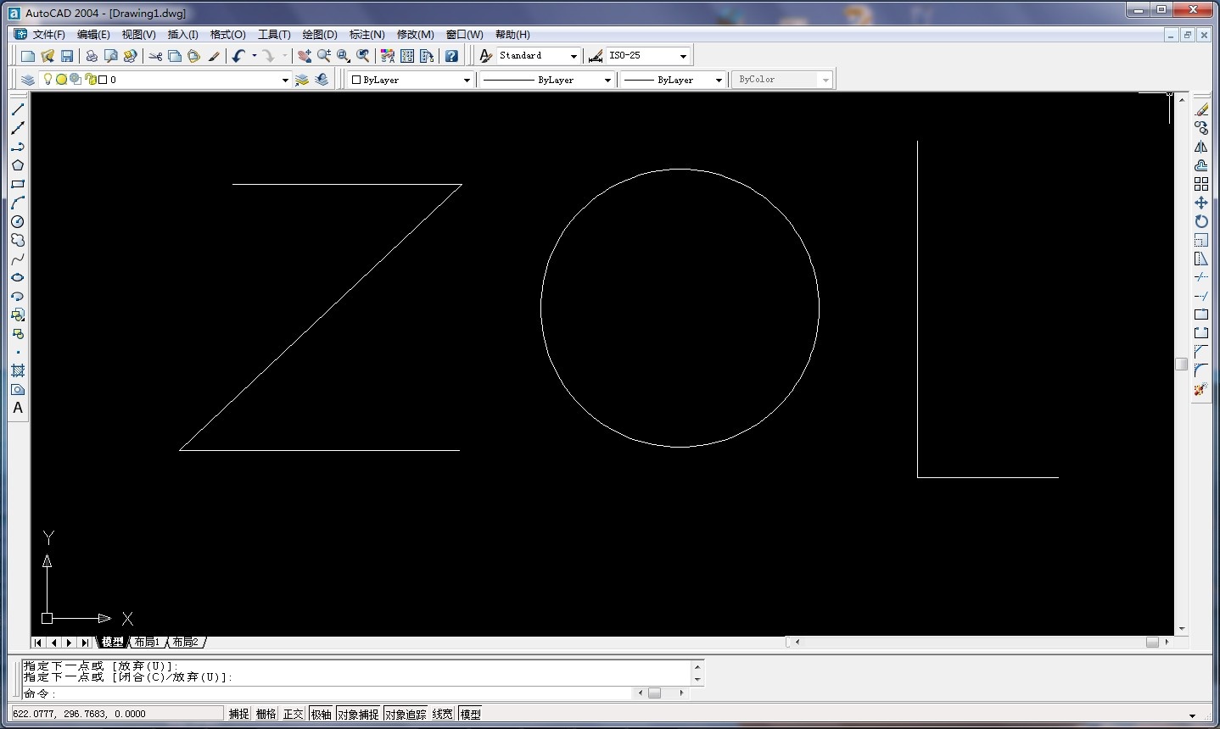Open the 修改(M) menu
1220x729 pixels.
tap(416, 35)
